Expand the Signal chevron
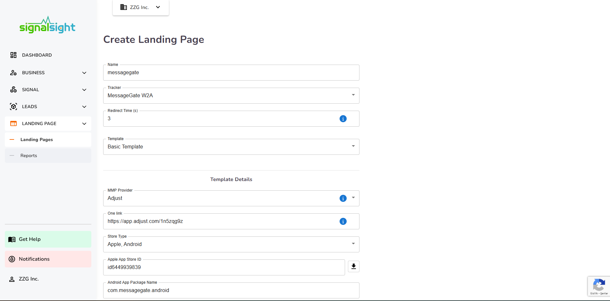Viewport: 610px width, 301px height. [84, 90]
